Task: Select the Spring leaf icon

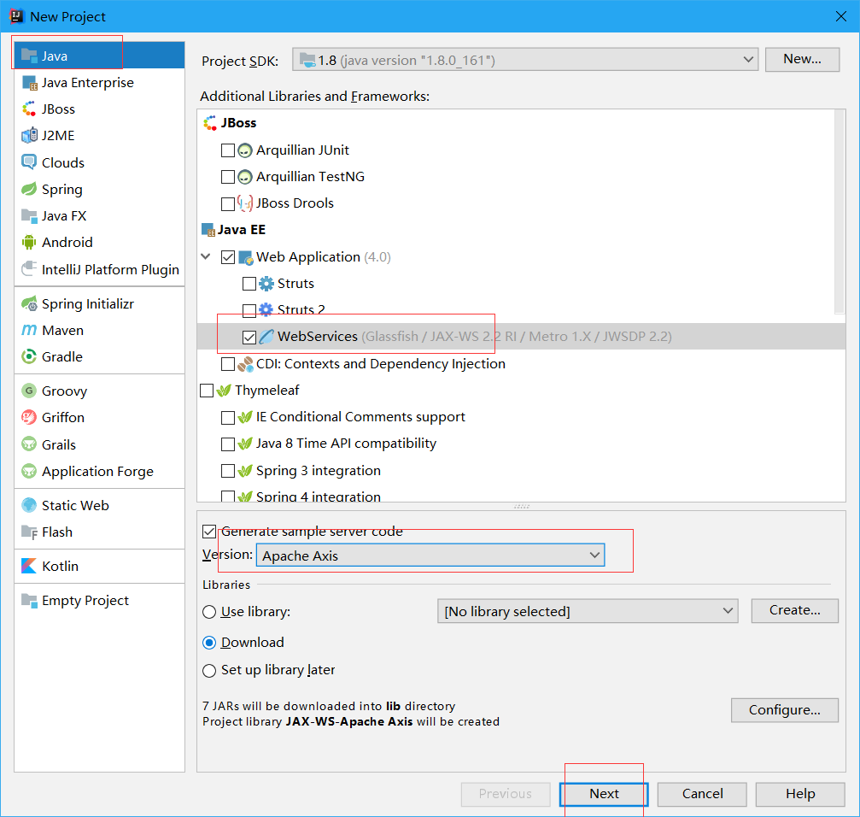Action: [x=29, y=190]
